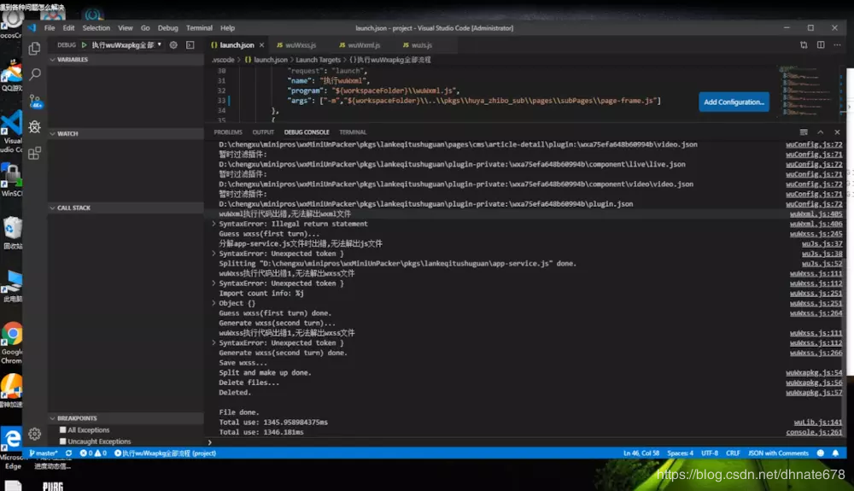Toggle the All Exceptions breakpoint checkbox
This screenshot has width=854, height=491.
click(62, 430)
